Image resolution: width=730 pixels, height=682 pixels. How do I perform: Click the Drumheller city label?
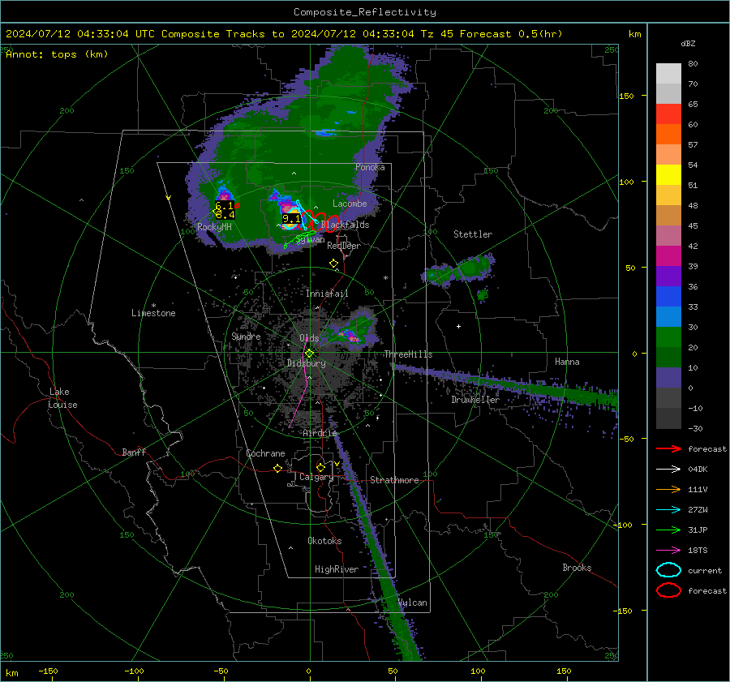tap(475, 400)
